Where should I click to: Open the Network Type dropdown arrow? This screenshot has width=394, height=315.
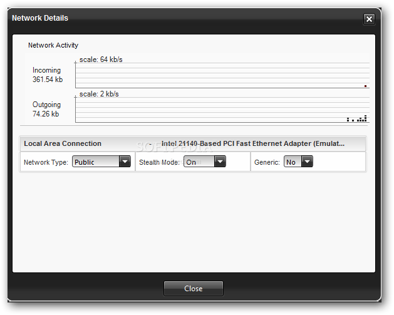125,162
